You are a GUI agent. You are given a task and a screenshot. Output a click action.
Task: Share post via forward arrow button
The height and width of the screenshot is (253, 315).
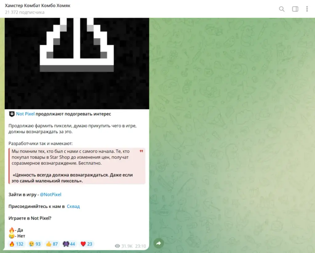click(159, 243)
